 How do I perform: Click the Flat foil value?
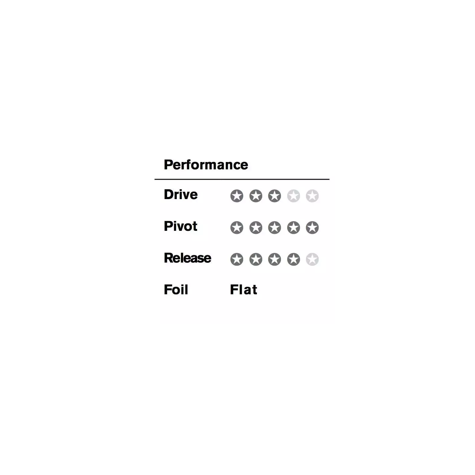244,290
